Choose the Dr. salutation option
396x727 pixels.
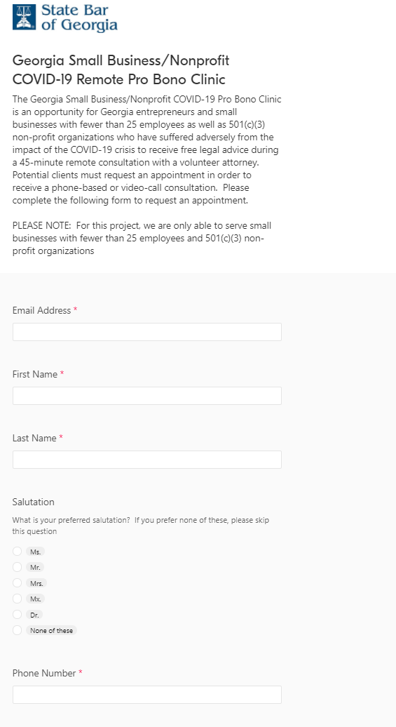coord(17,614)
